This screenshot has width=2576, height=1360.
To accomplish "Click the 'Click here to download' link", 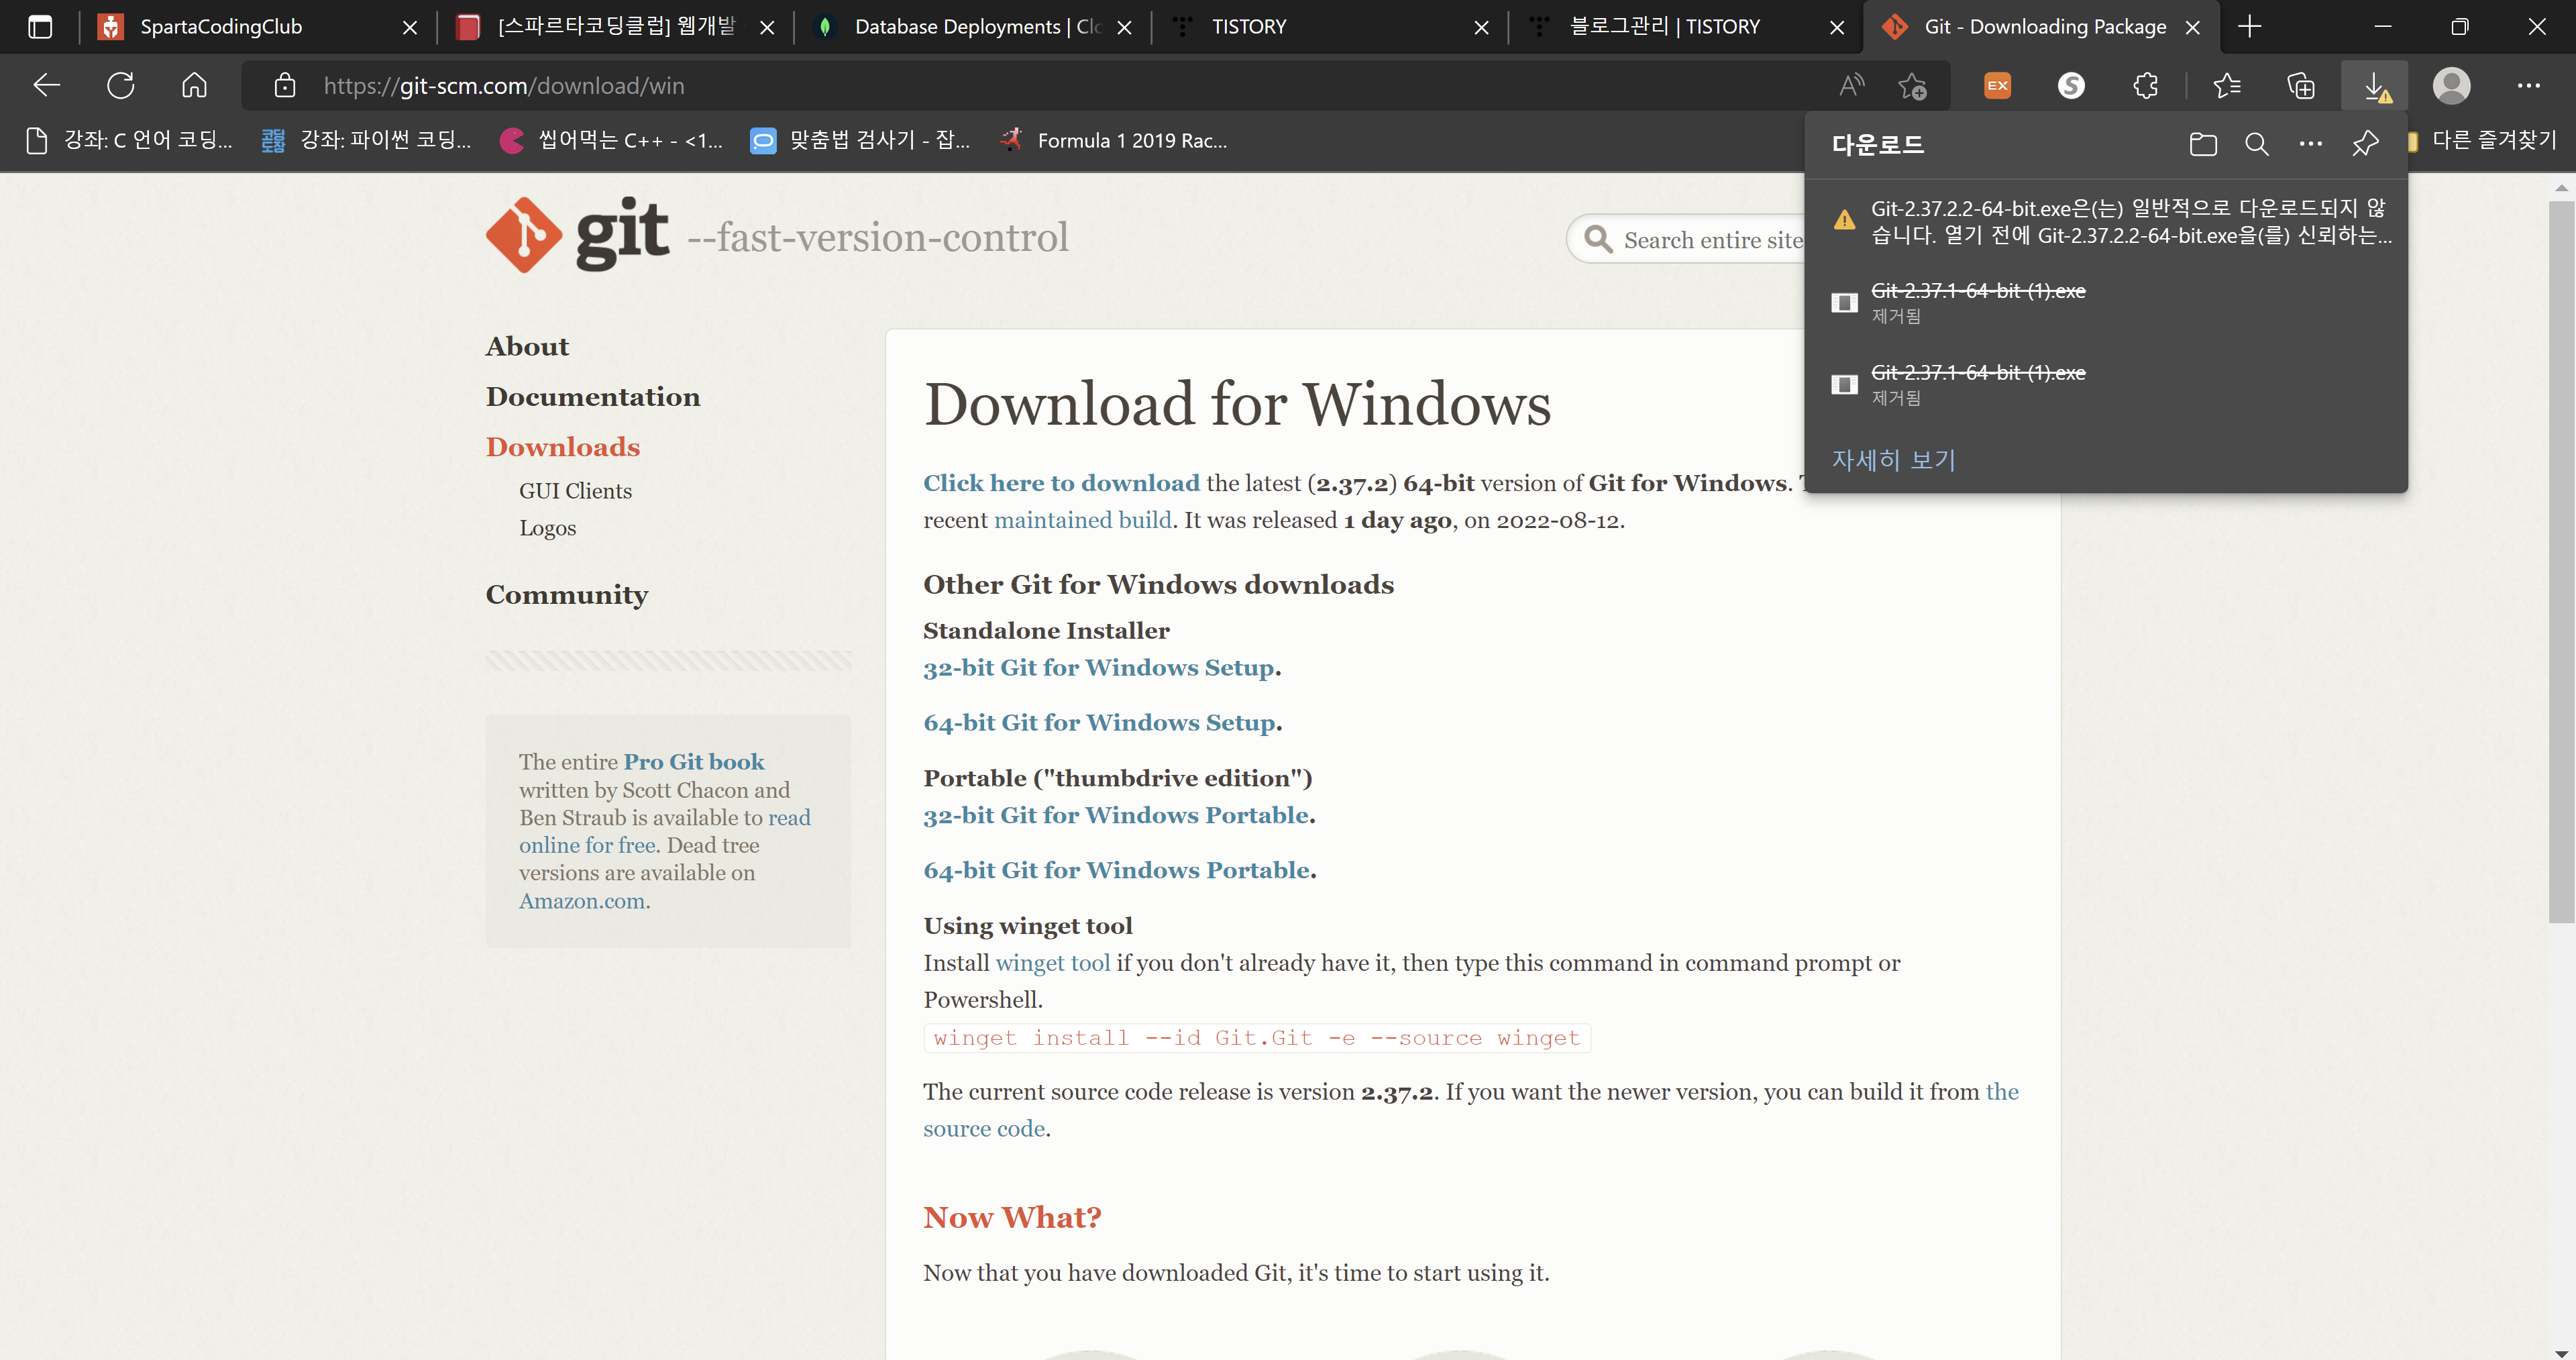I will click(x=1061, y=483).
